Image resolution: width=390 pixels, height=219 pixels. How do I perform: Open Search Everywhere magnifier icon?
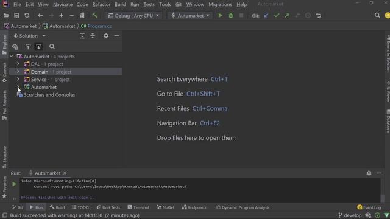click(377, 16)
